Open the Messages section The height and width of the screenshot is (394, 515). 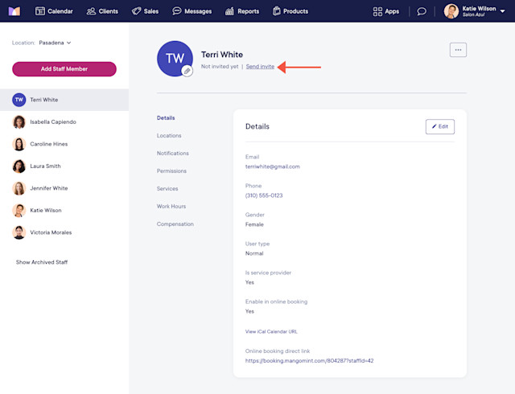click(x=192, y=11)
